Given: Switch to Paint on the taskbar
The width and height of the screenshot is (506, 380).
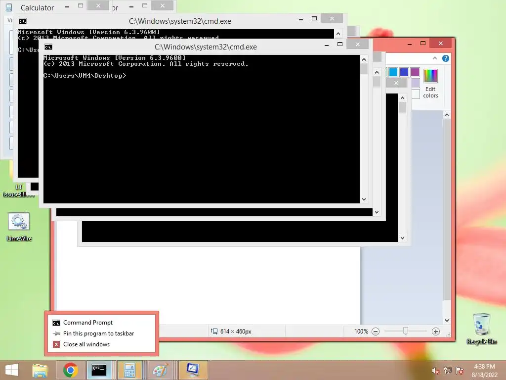Looking at the screenshot, I should coord(161,370).
